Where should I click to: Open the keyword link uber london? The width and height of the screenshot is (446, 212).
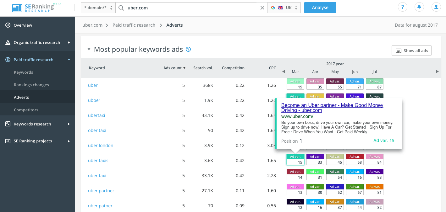click(x=101, y=146)
